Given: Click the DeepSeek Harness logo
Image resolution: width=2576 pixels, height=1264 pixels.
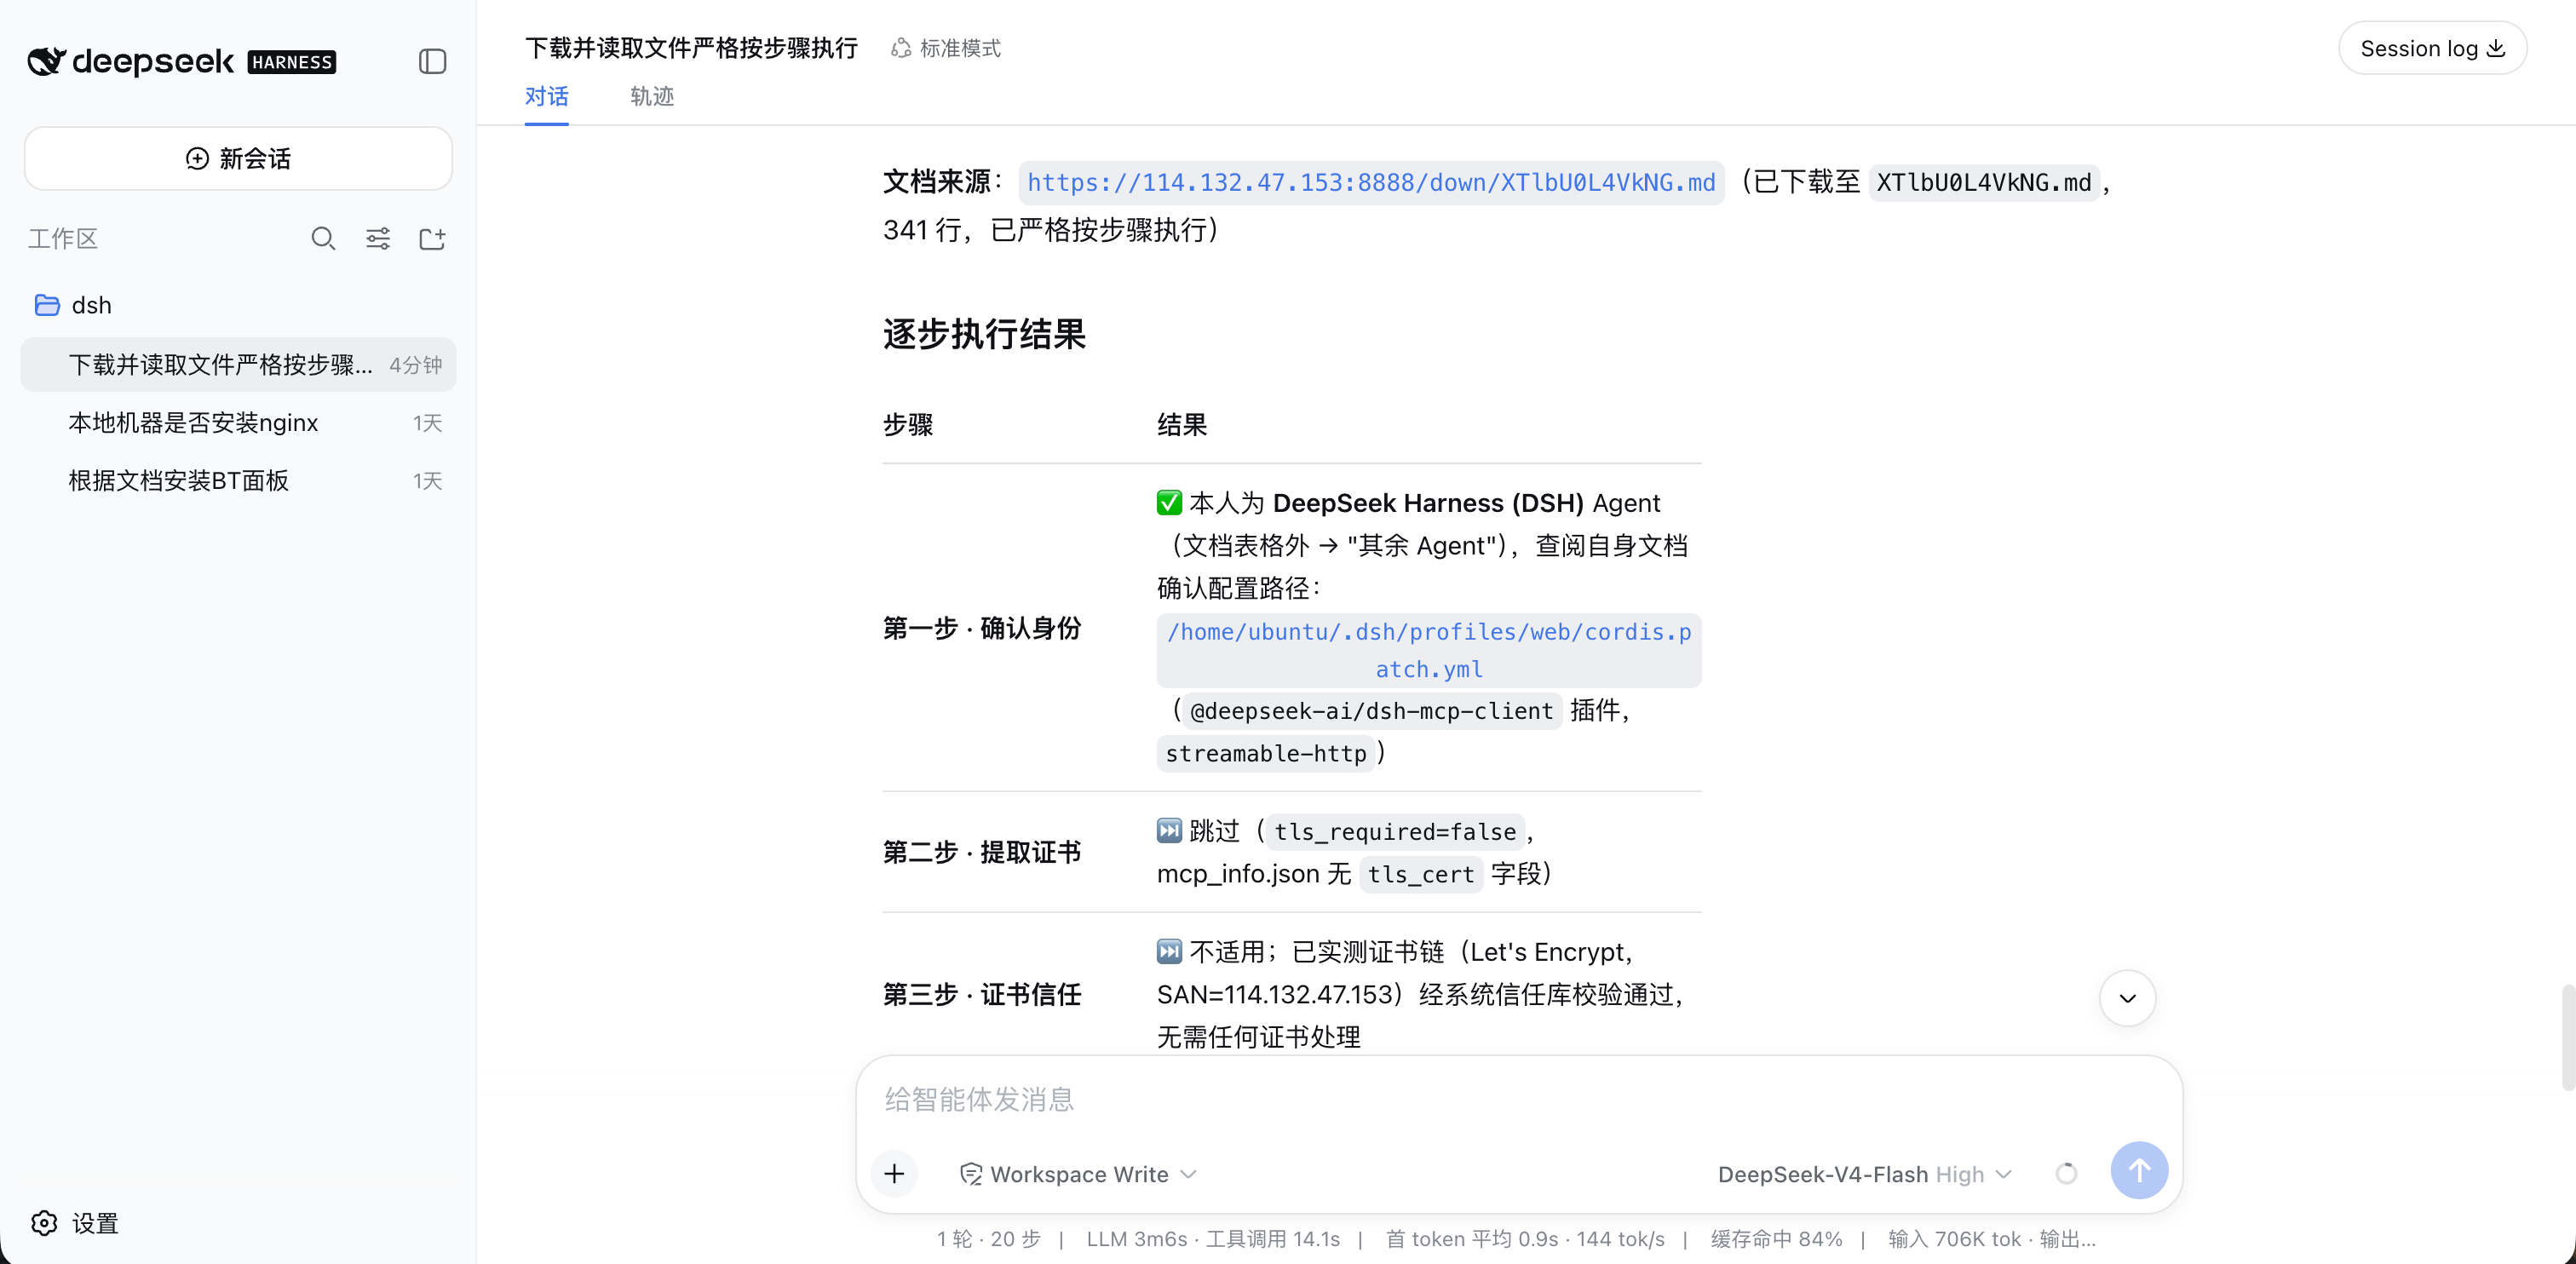Looking at the screenshot, I should coord(181,61).
